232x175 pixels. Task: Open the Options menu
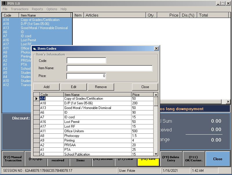pos(52,9)
